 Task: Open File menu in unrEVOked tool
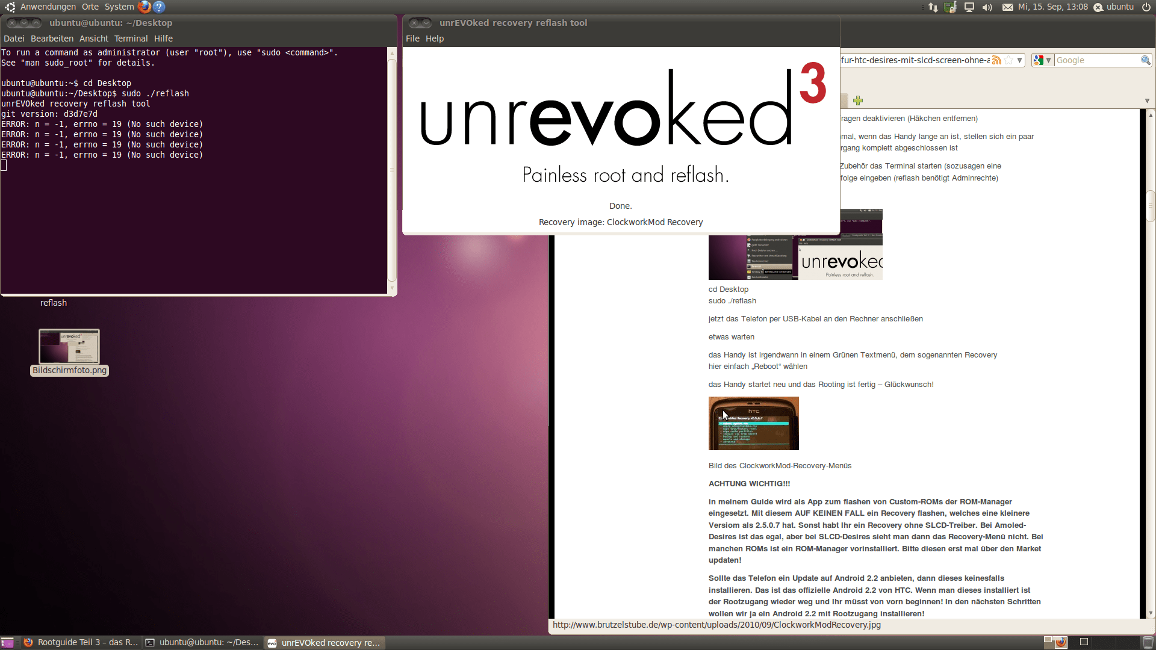pyautogui.click(x=412, y=39)
